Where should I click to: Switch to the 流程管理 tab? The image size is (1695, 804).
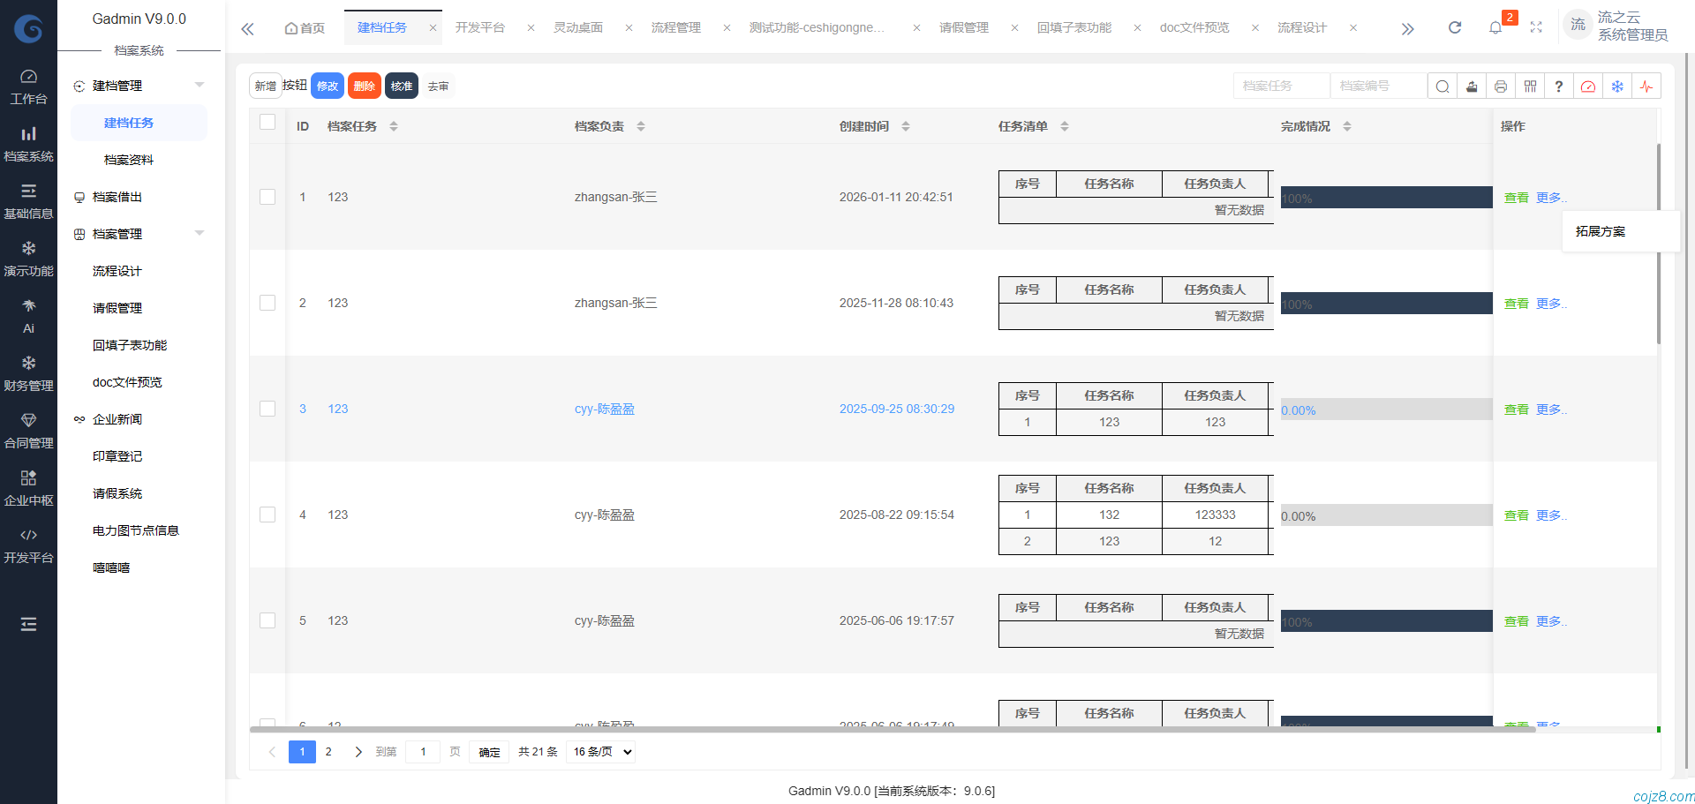[675, 27]
